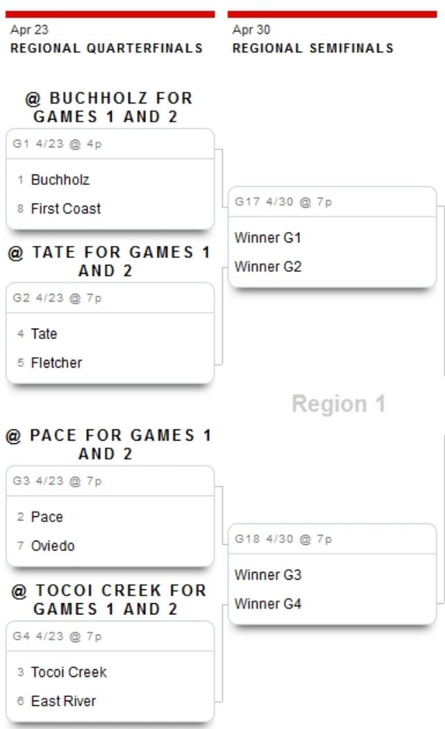Select the Winner G3 slot

268,575
